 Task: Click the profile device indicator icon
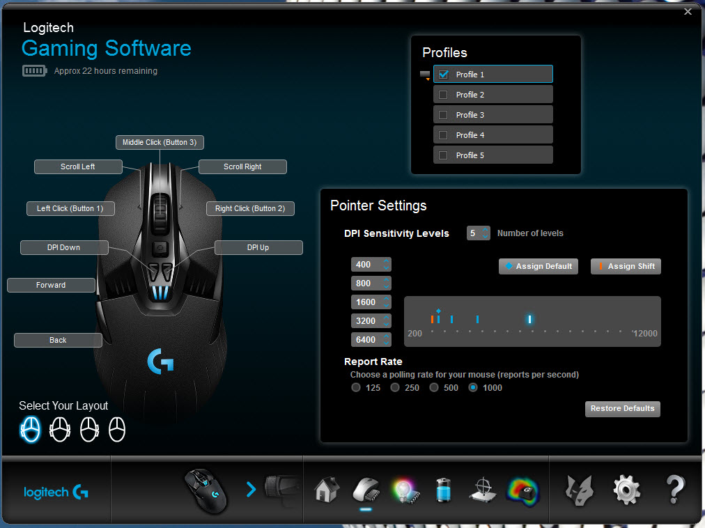(425, 75)
